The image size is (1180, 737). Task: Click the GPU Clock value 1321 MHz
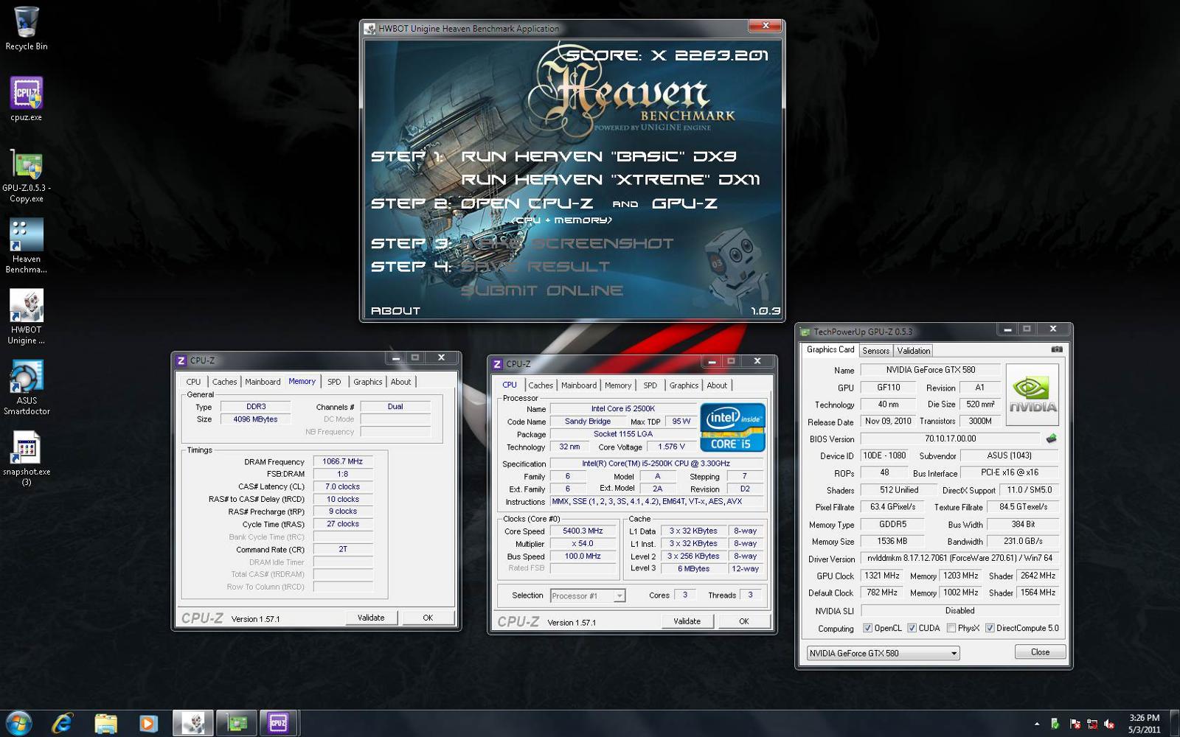(881, 576)
